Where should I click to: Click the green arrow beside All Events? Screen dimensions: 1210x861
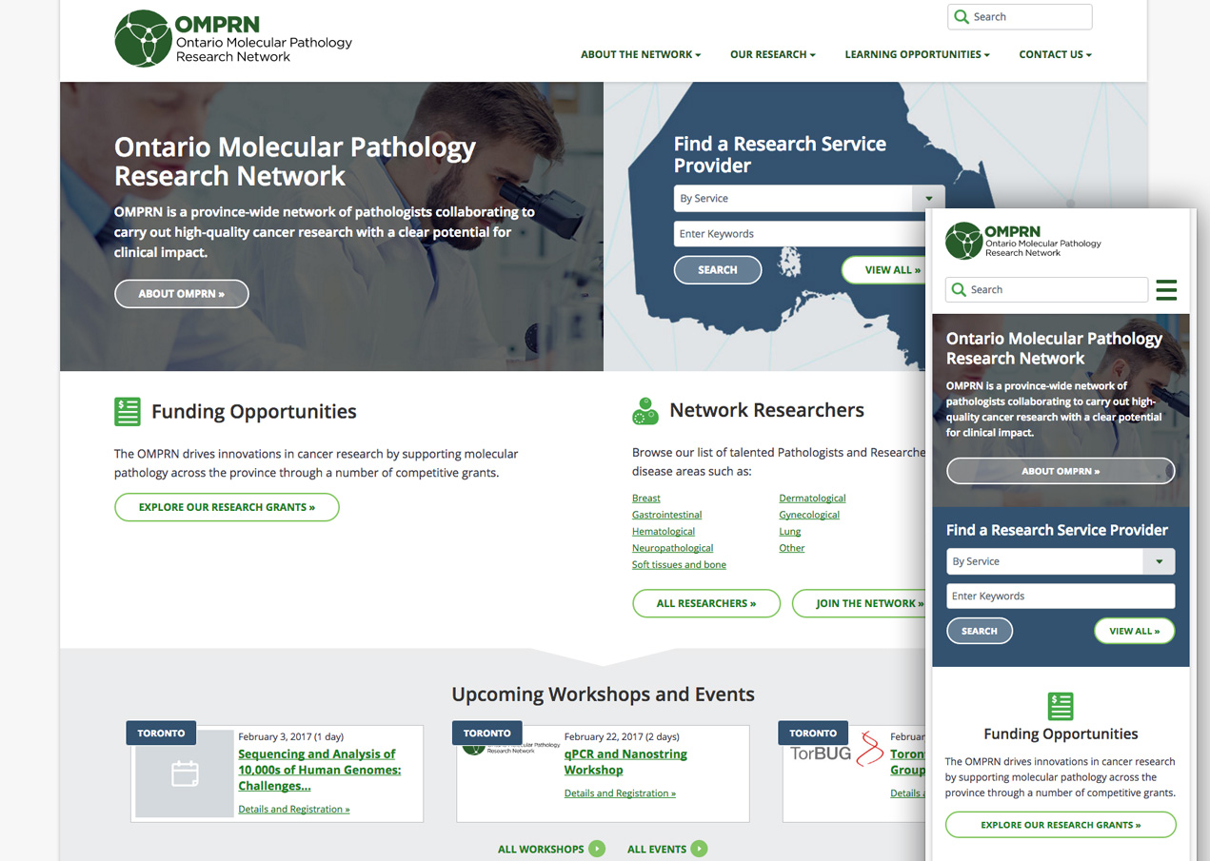click(x=699, y=849)
